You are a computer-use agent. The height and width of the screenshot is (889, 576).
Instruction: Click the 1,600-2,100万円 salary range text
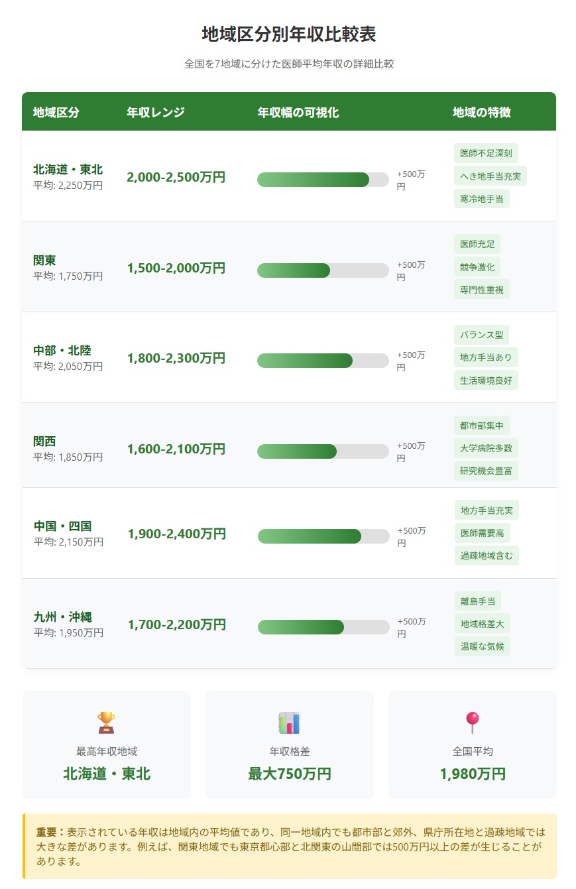[176, 449]
